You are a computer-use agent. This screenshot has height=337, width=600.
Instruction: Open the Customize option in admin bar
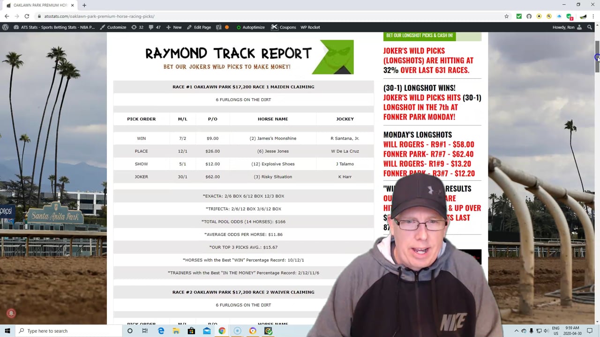[113, 27]
